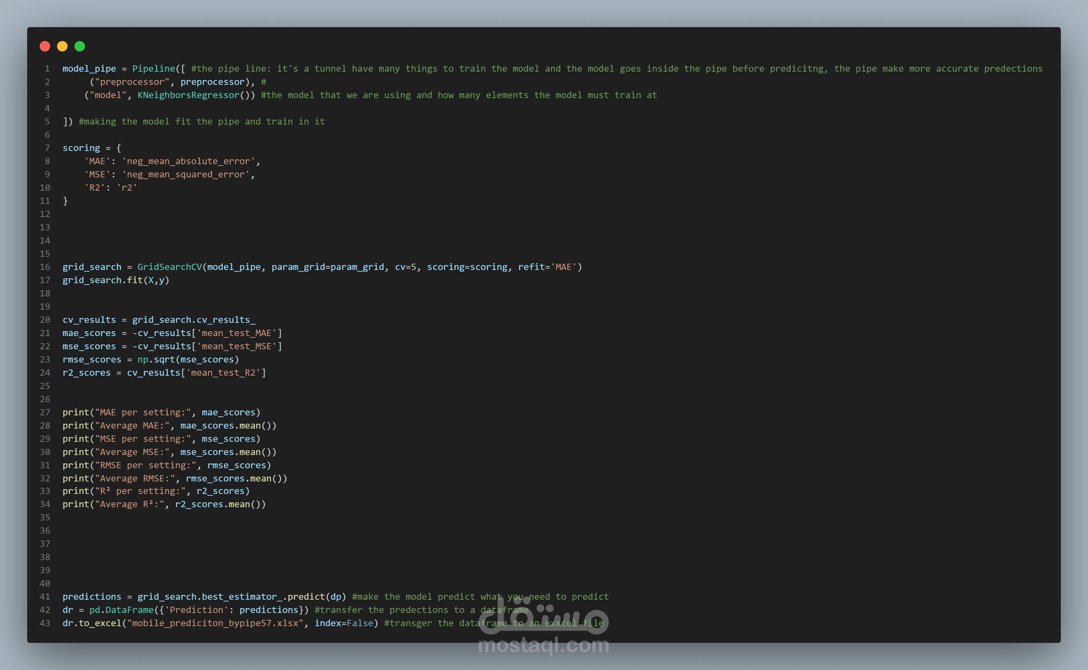
Task: Click the np.sqrt function call
Action: pyautogui.click(x=156, y=359)
